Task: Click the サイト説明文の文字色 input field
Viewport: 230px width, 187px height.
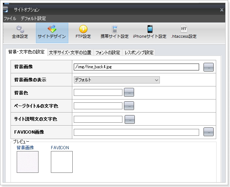Action: [x=98, y=119]
